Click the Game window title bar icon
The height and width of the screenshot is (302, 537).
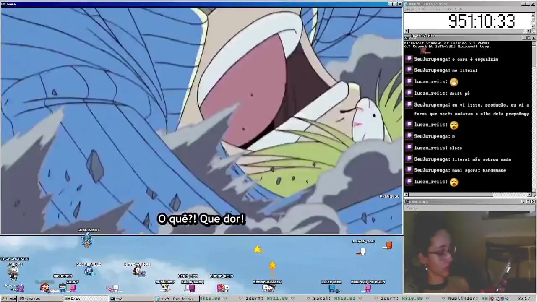point(3,4)
